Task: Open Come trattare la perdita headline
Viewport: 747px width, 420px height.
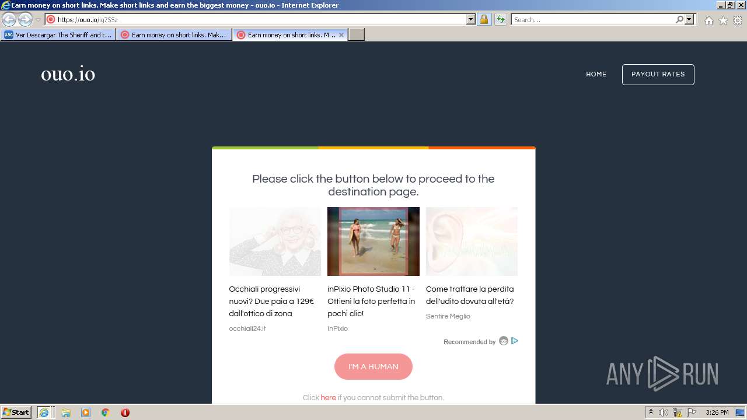Action: point(470,295)
